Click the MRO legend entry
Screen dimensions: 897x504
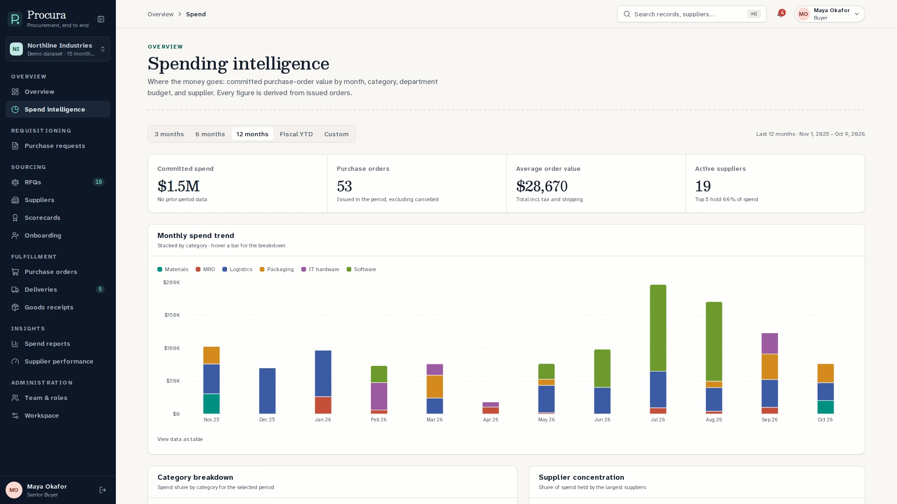tap(206, 269)
